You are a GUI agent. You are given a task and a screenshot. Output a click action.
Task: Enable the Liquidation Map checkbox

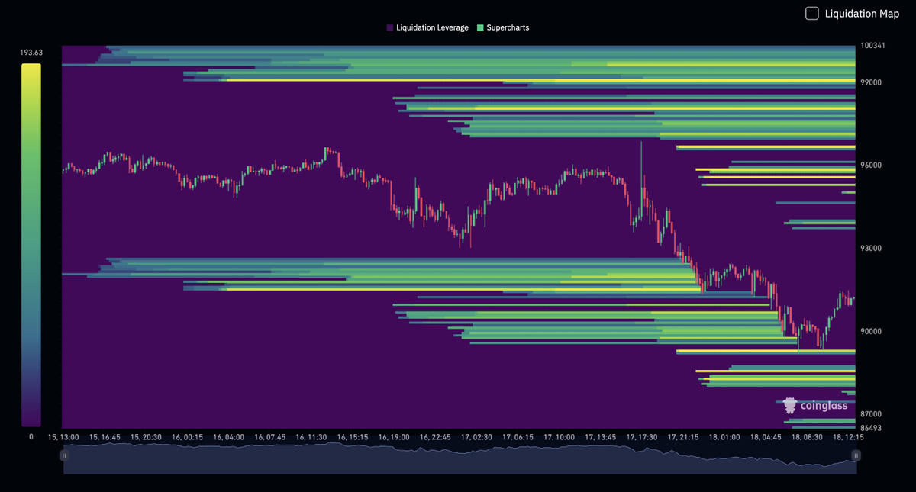coord(811,13)
